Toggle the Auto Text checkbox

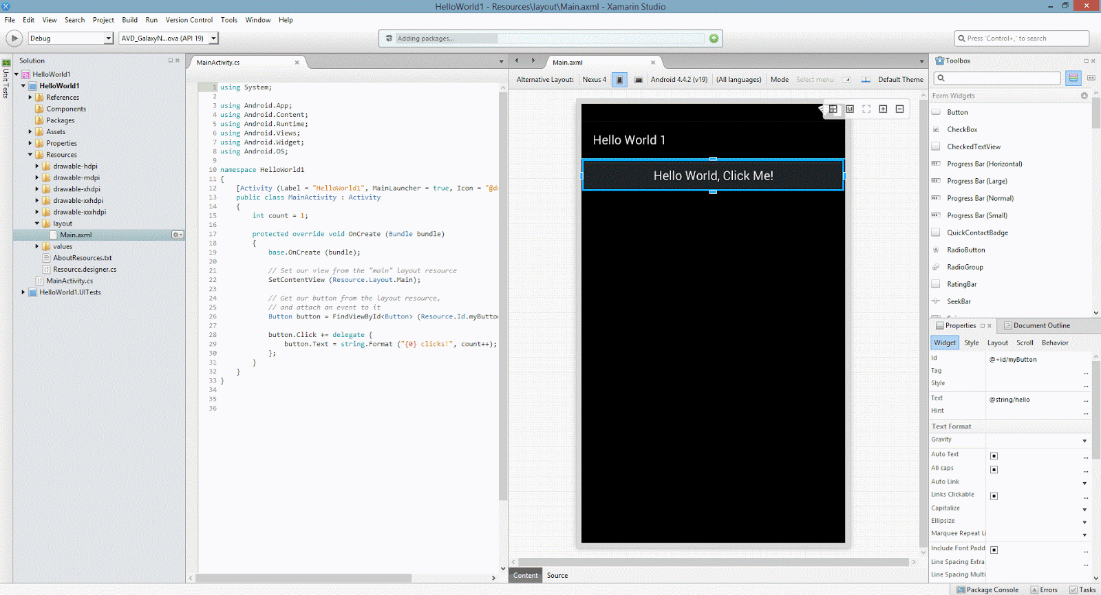pyautogui.click(x=994, y=456)
